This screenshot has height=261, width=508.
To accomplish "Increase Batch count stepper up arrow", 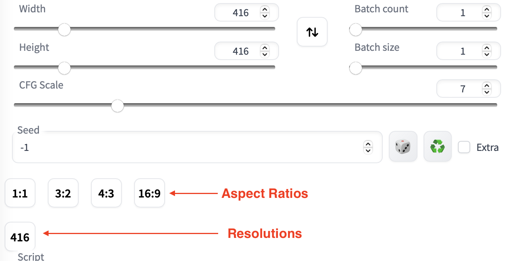I will [x=486, y=10].
